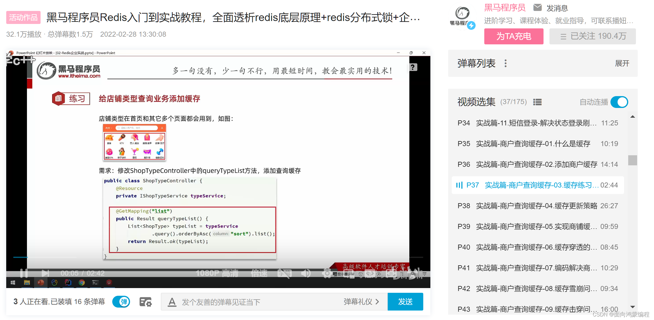
Task: Click the www.itheima.com text on the slide
Action: [79, 76]
